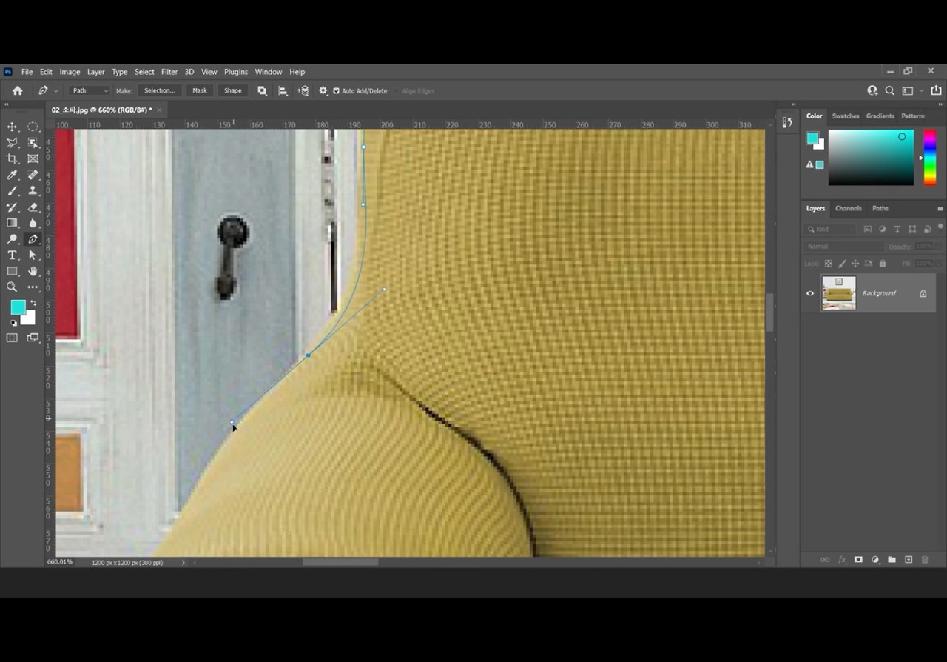This screenshot has width=947, height=662.
Task: Toggle the layer filtering switch
Action: 941,227
